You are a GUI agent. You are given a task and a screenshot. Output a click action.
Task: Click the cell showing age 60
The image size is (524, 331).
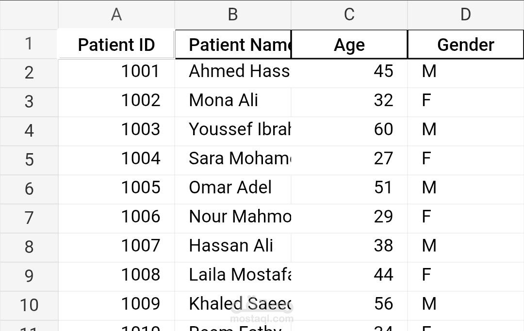pos(349,129)
